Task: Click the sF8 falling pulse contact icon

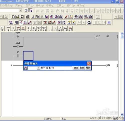Action: 34,29
